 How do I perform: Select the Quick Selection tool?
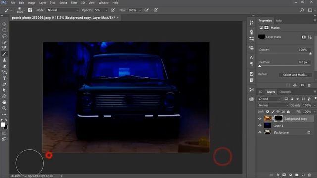[4, 42]
